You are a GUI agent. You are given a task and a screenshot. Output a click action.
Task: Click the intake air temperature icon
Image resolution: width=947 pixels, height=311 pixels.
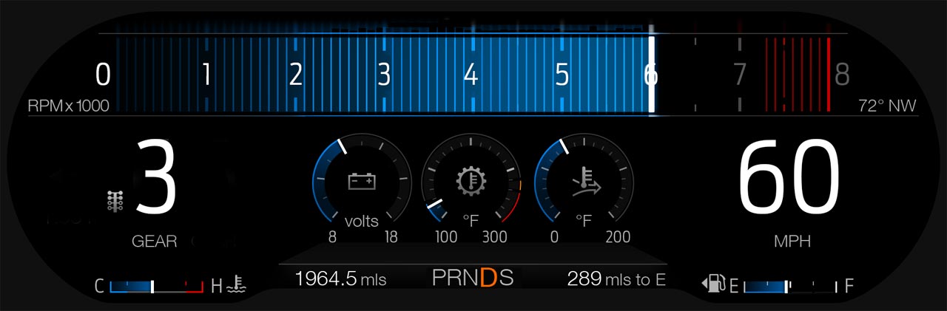(587, 182)
